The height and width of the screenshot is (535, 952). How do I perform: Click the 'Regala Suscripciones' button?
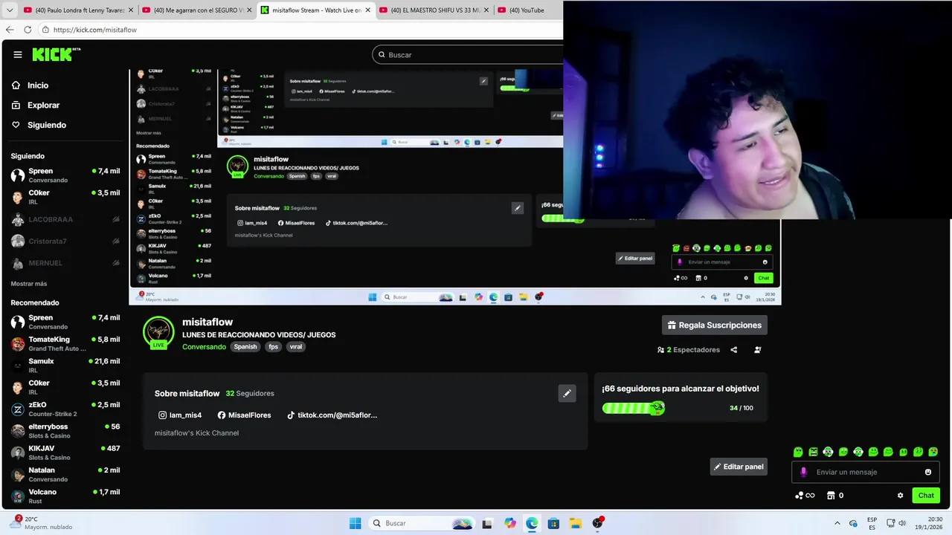pyautogui.click(x=714, y=325)
